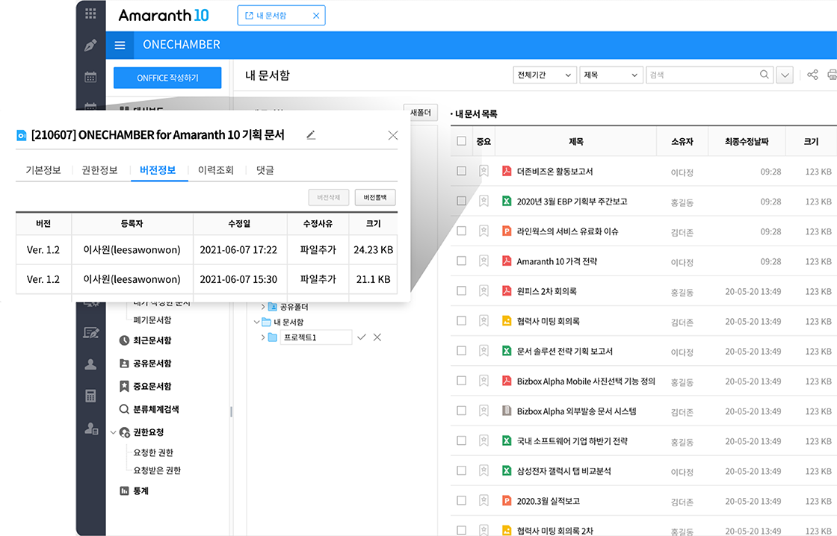Star the Amaranth 10 가격 전략 document
The width and height of the screenshot is (837, 536).
[484, 261]
